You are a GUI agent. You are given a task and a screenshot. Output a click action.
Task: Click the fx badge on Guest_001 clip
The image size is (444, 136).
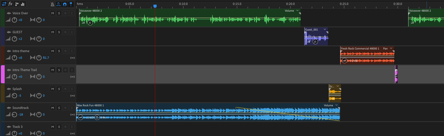tap(315, 42)
